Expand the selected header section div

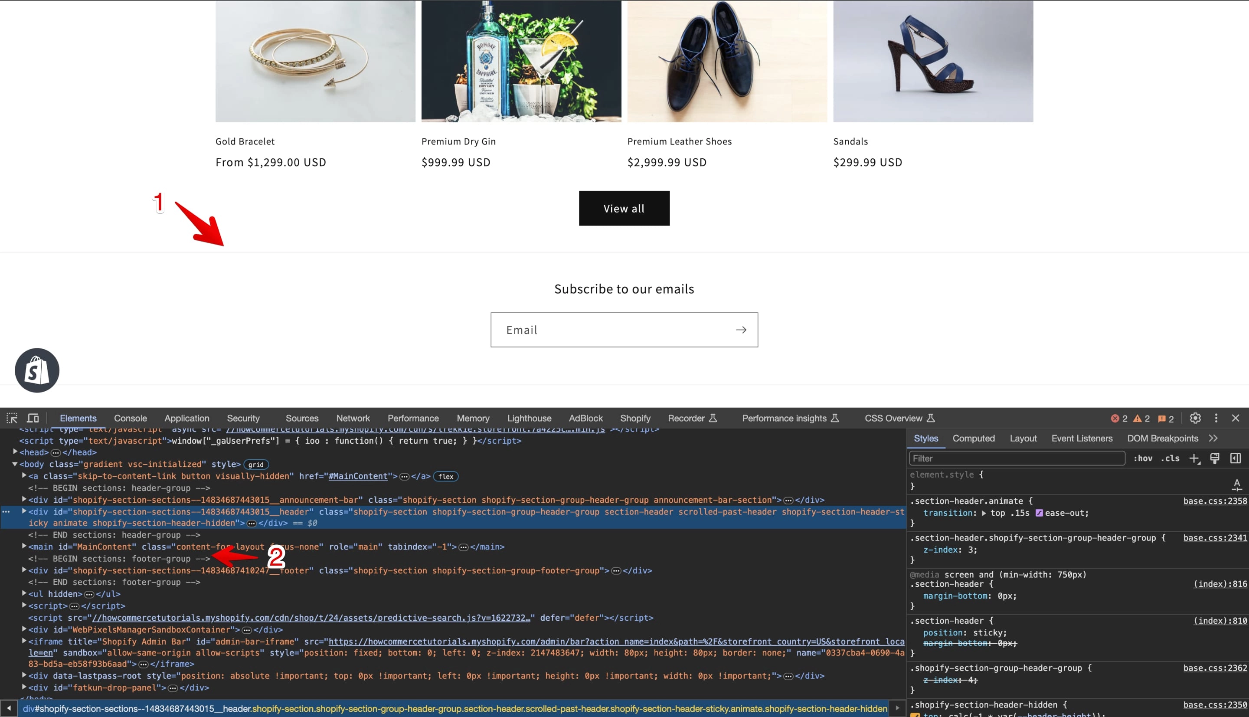click(24, 511)
